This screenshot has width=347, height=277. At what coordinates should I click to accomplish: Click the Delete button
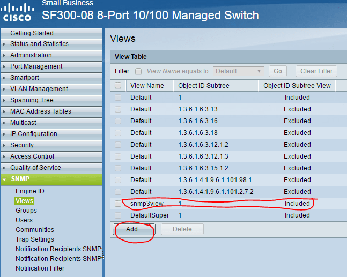pos(182,229)
